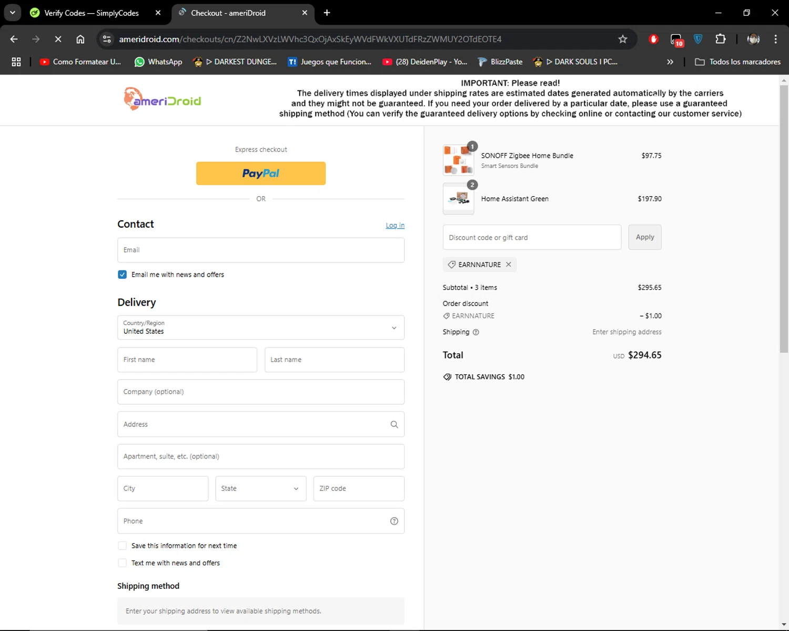The image size is (789, 631).
Task: Uncheck Email me with news and offers
Action: point(122,274)
